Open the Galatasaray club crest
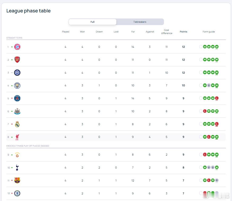 coord(17,155)
